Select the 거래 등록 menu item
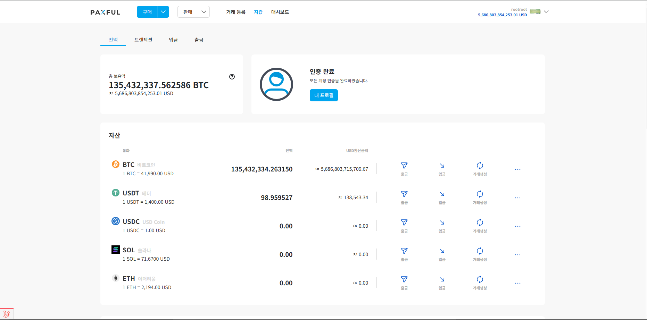The image size is (647, 320). click(x=236, y=11)
